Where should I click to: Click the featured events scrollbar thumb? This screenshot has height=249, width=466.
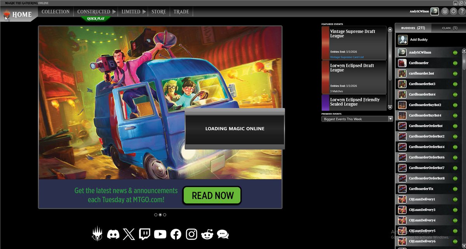390,56
